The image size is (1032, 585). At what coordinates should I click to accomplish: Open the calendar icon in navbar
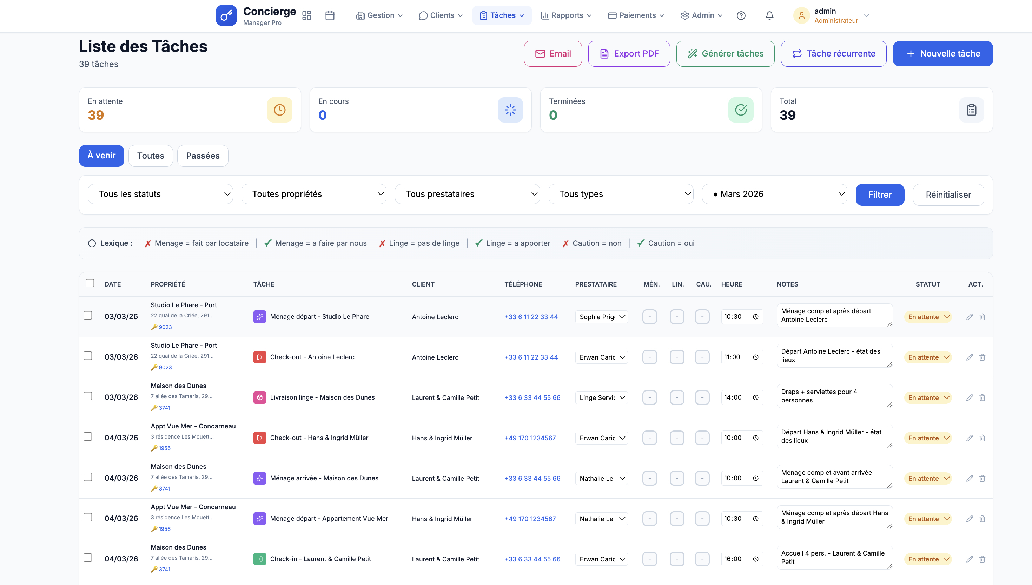point(330,16)
